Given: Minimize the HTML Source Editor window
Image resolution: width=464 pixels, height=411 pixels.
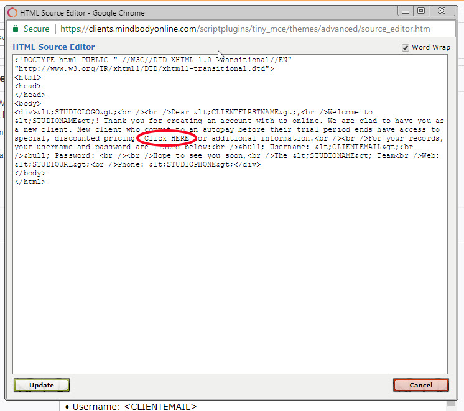Looking at the screenshot, I should (406, 11).
